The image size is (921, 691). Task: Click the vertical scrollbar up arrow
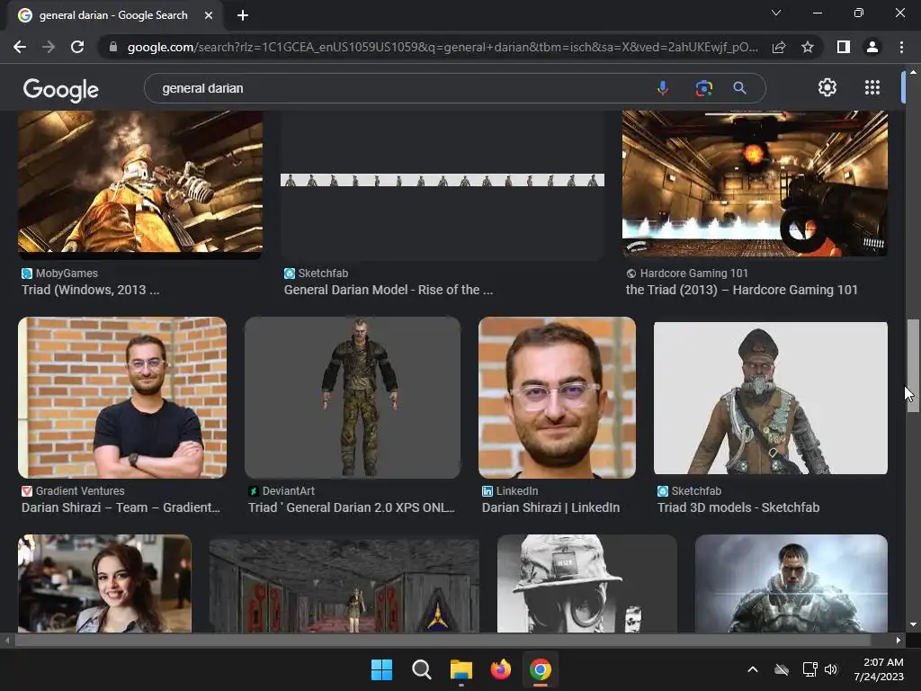coord(913,72)
